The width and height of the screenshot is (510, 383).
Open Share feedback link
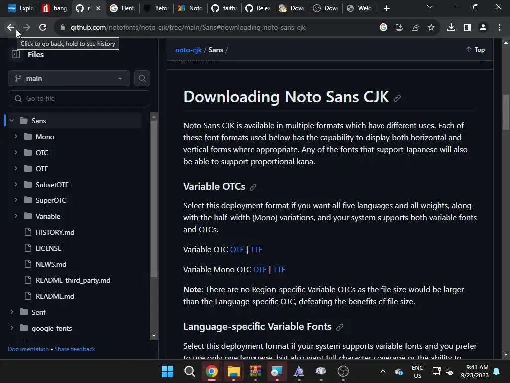click(75, 349)
